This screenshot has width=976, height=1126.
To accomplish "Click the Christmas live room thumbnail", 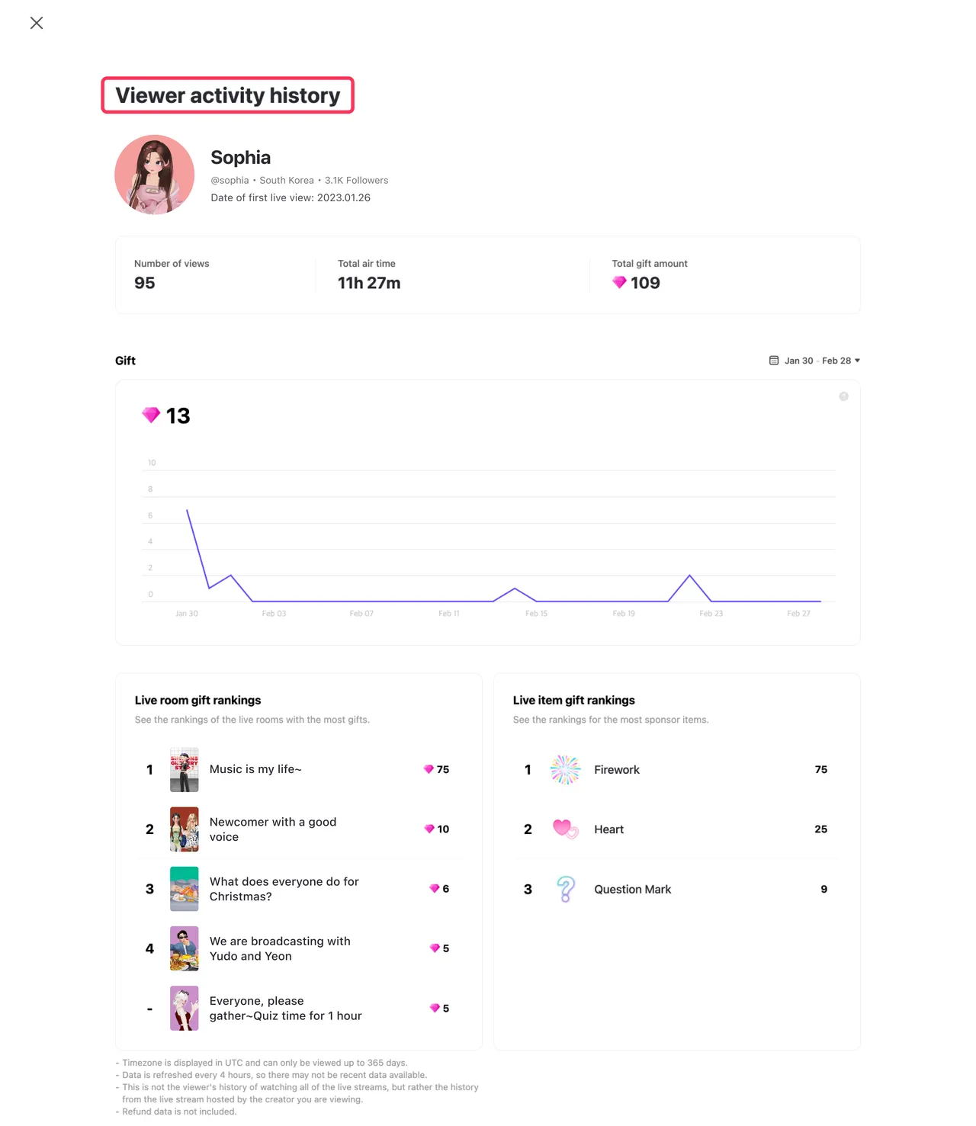I will pyautogui.click(x=185, y=889).
